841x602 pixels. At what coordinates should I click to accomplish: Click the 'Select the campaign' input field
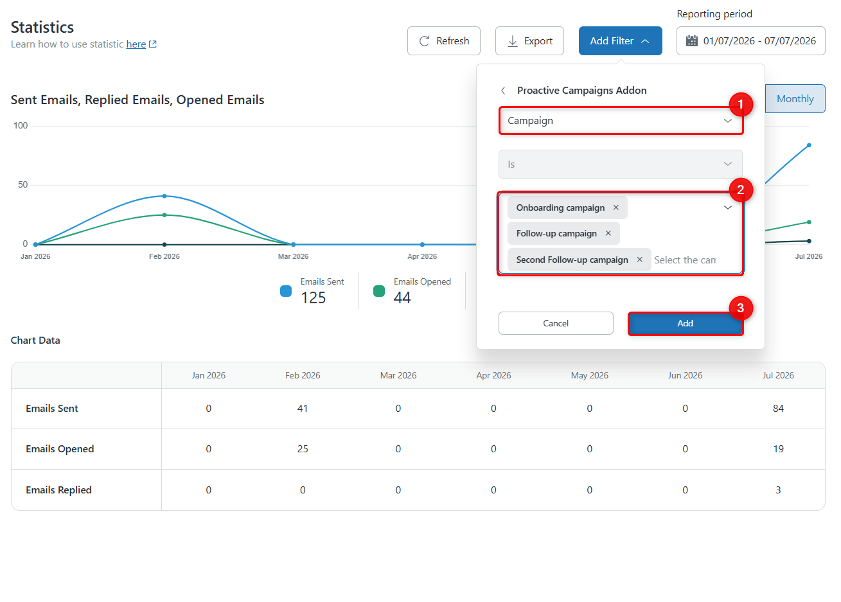[685, 260]
